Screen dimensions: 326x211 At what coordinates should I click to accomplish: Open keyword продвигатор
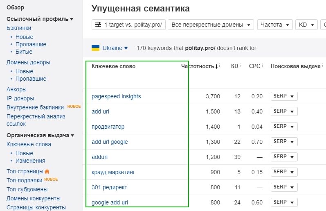point(108,127)
